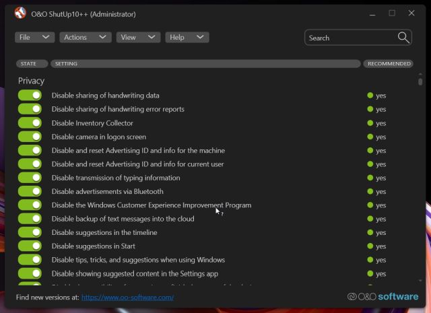Toggle Disable advertisements via Bluetooth switch
431x313 pixels.
tap(30, 191)
